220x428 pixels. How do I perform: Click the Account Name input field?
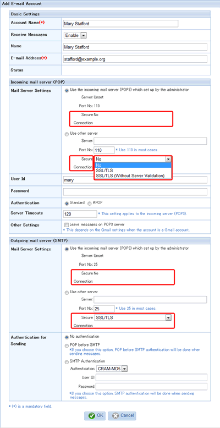[120, 24]
